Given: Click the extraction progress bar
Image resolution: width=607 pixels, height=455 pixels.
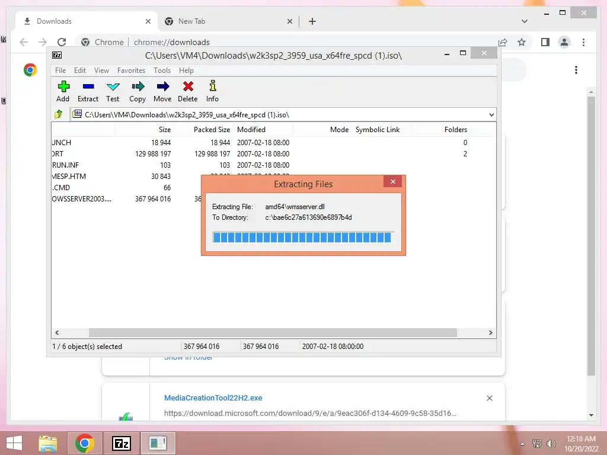Looking at the screenshot, I should click(303, 237).
